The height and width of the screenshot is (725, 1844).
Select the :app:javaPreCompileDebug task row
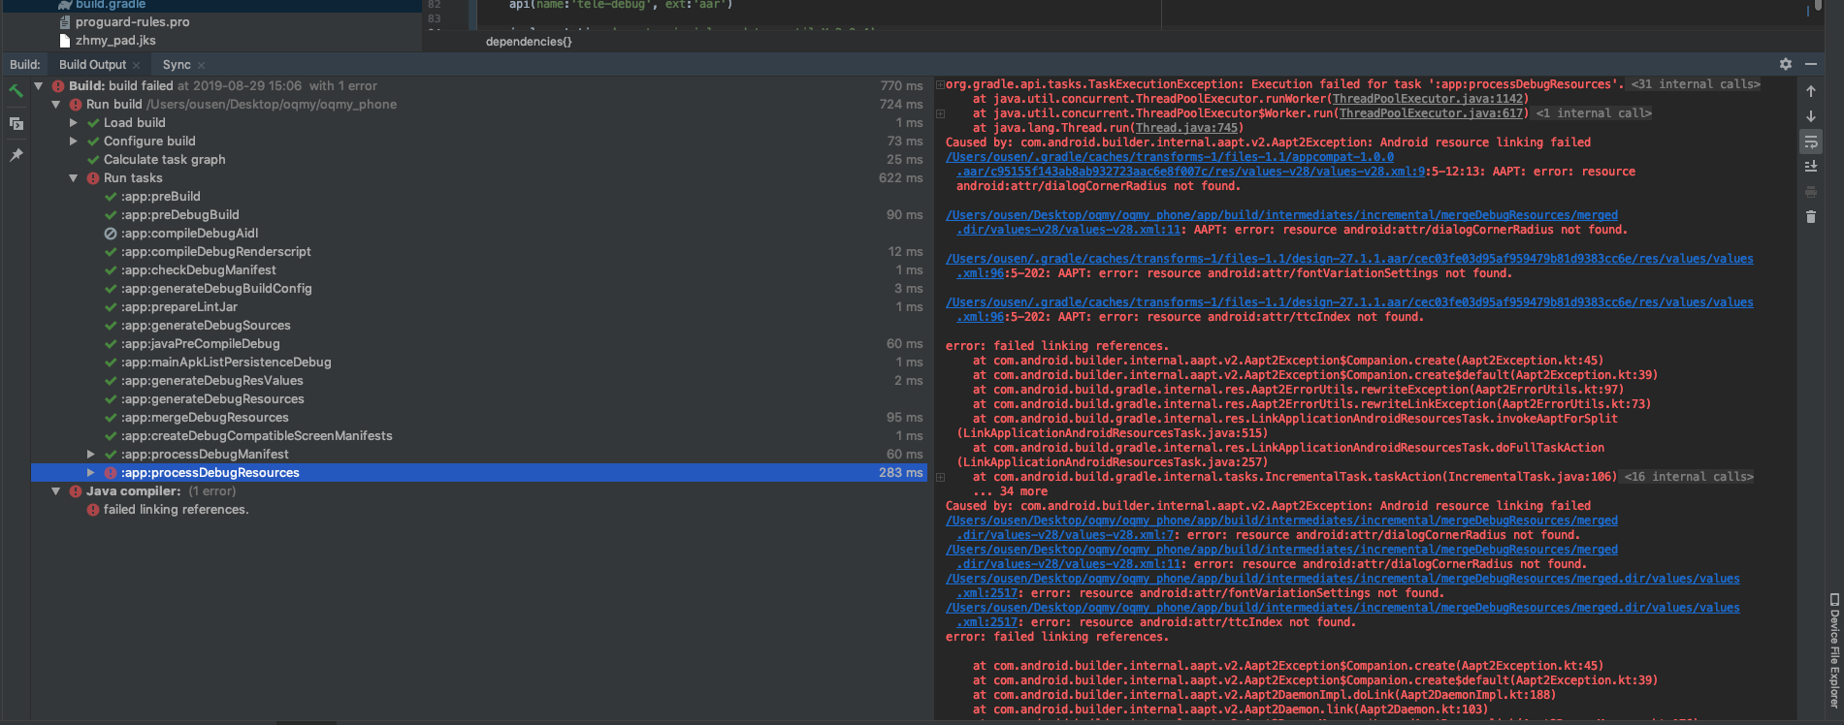[477, 344]
